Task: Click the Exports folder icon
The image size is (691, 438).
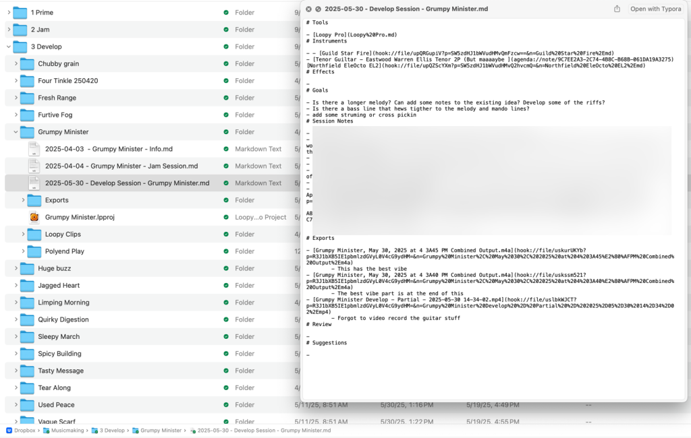Action: (34, 200)
